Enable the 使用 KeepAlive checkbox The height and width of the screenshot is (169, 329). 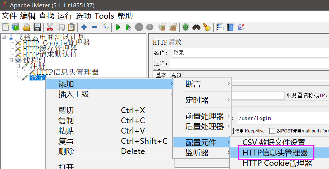(232, 131)
